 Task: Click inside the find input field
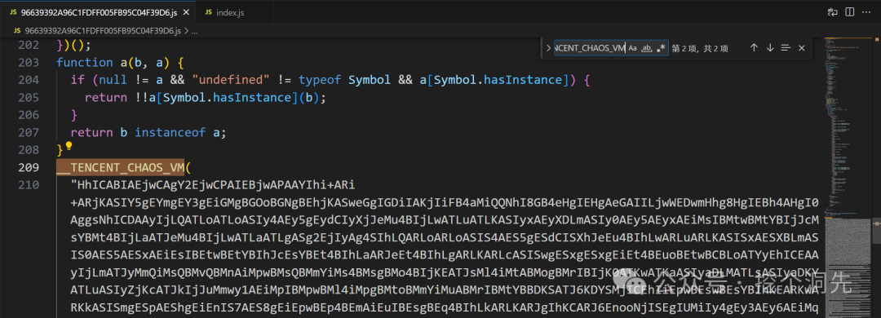point(590,48)
